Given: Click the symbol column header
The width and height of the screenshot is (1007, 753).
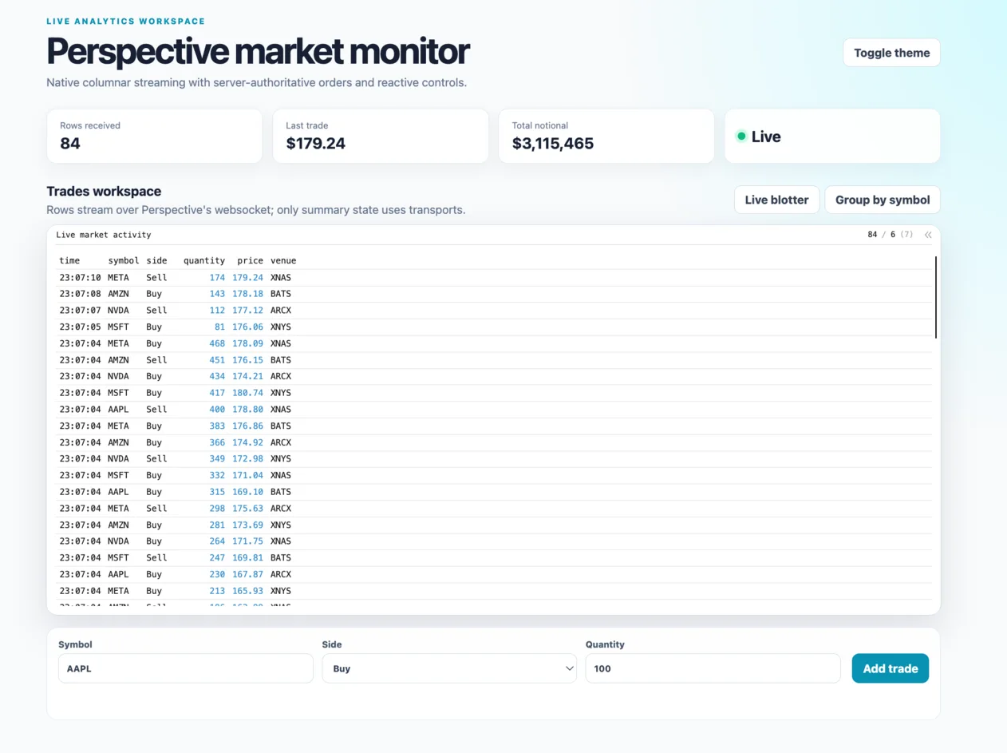Looking at the screenshot, I should tap(124, 261).
